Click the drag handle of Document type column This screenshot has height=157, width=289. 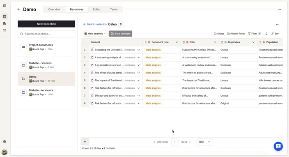click(x=146, y=42)
